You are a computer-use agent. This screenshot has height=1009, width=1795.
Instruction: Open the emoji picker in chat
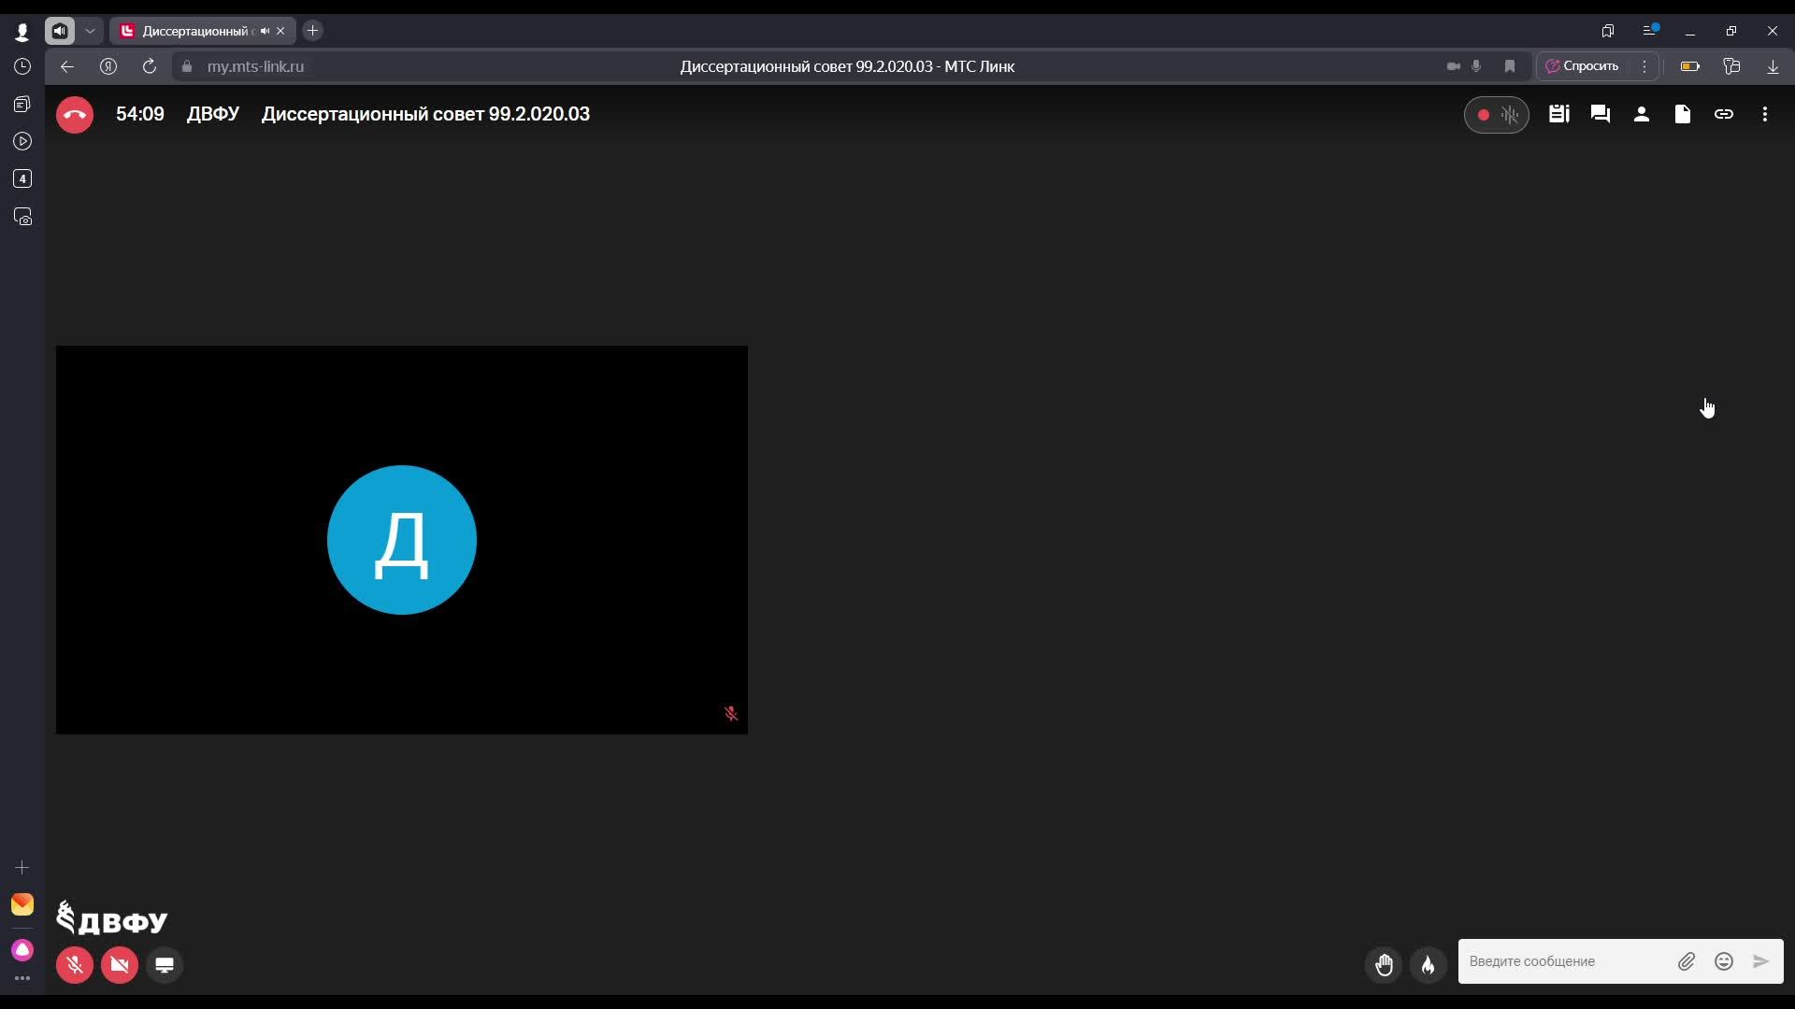pos(1723,961)
